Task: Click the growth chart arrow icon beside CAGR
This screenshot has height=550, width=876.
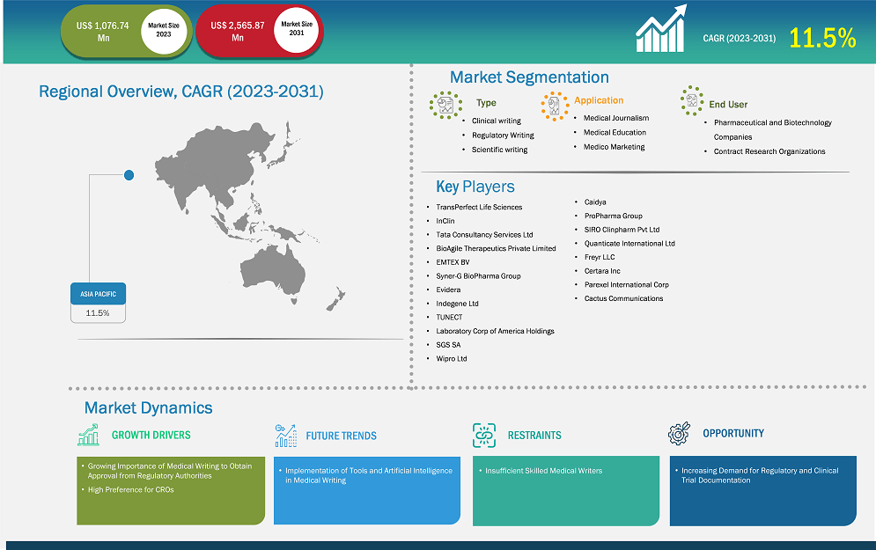Action: (661, 28)
